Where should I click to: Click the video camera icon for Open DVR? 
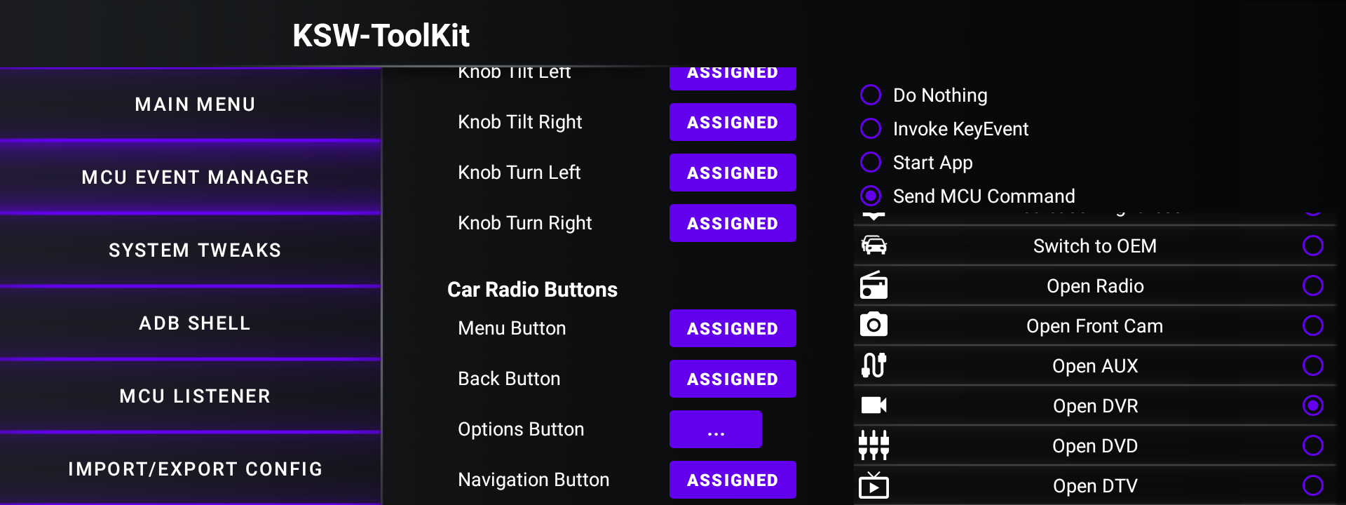[x=873, y=405]
